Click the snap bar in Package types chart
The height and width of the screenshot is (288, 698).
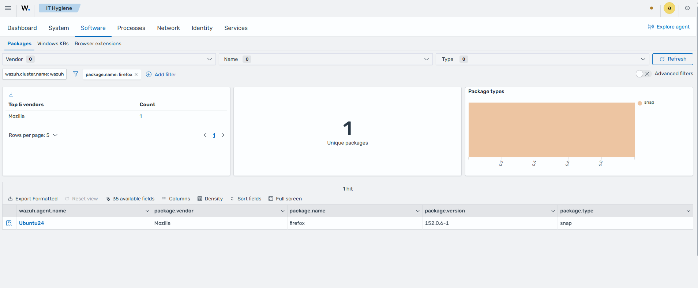click(x=551, y=130)
